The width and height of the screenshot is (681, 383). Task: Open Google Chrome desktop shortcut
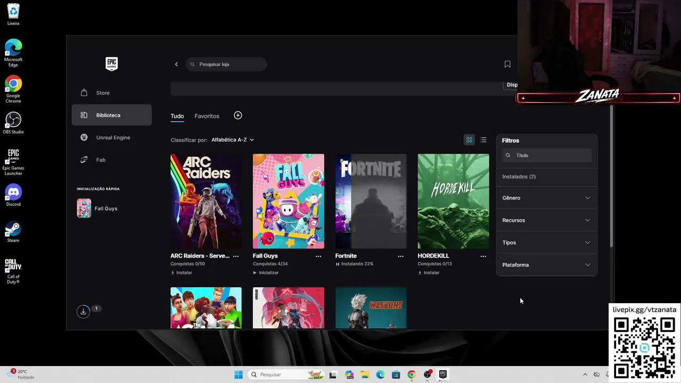tap(13, 89)
